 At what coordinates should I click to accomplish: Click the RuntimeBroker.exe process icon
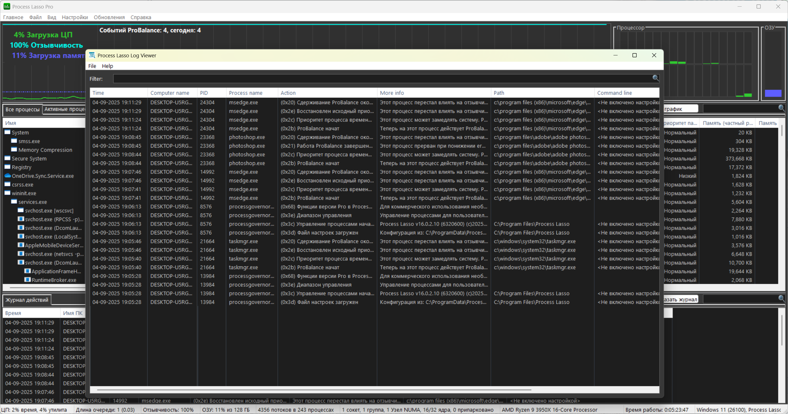pyautogui.click(x=28, y=280)
